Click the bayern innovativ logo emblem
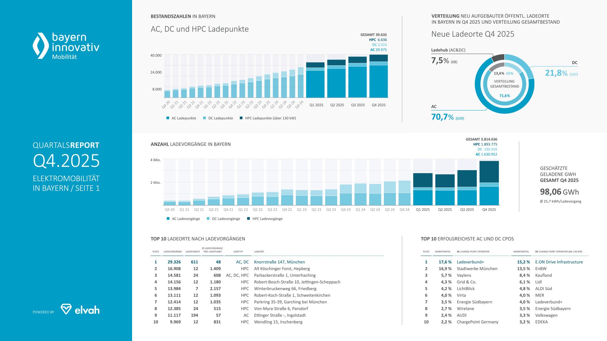Viewport: 607px width, 341px height. [x=41, y=46]
